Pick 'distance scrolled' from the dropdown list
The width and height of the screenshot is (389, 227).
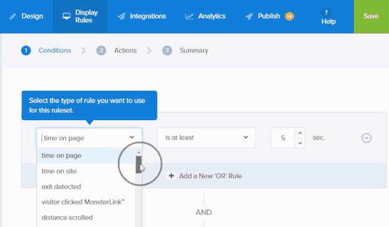point(85,218)
